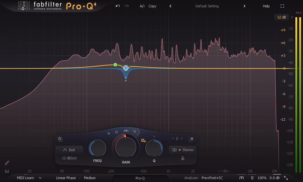Toggle the dynamic mode power icon above GAIN

coord(116,132)
